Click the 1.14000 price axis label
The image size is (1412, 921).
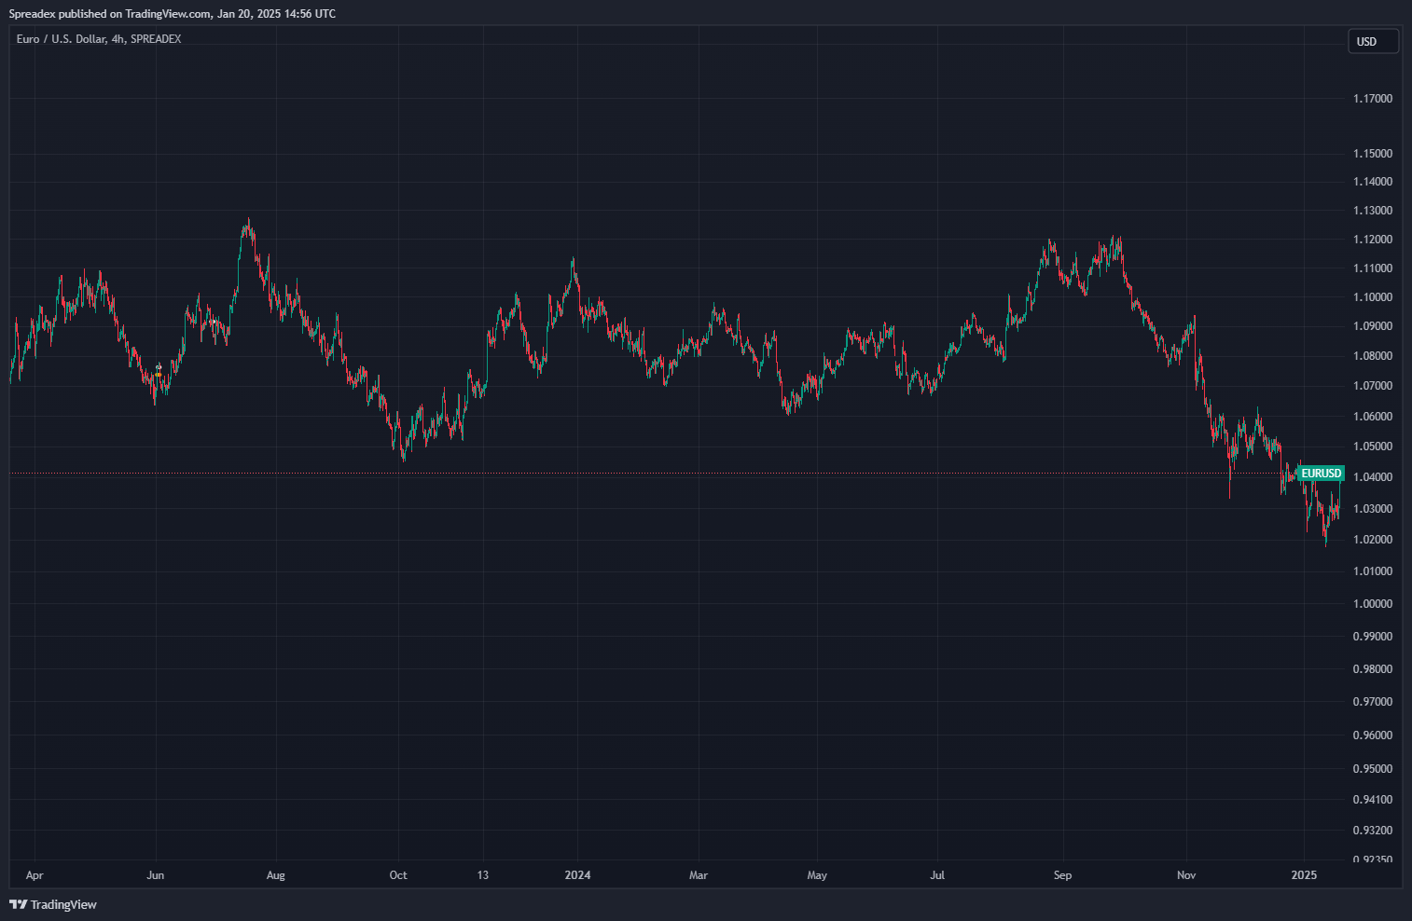point(1373,182)
